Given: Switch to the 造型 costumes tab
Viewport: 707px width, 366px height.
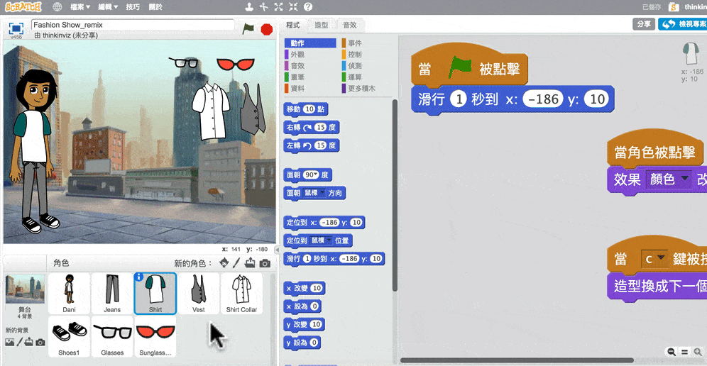Looking at the screenshot, I should click(321, 26).
